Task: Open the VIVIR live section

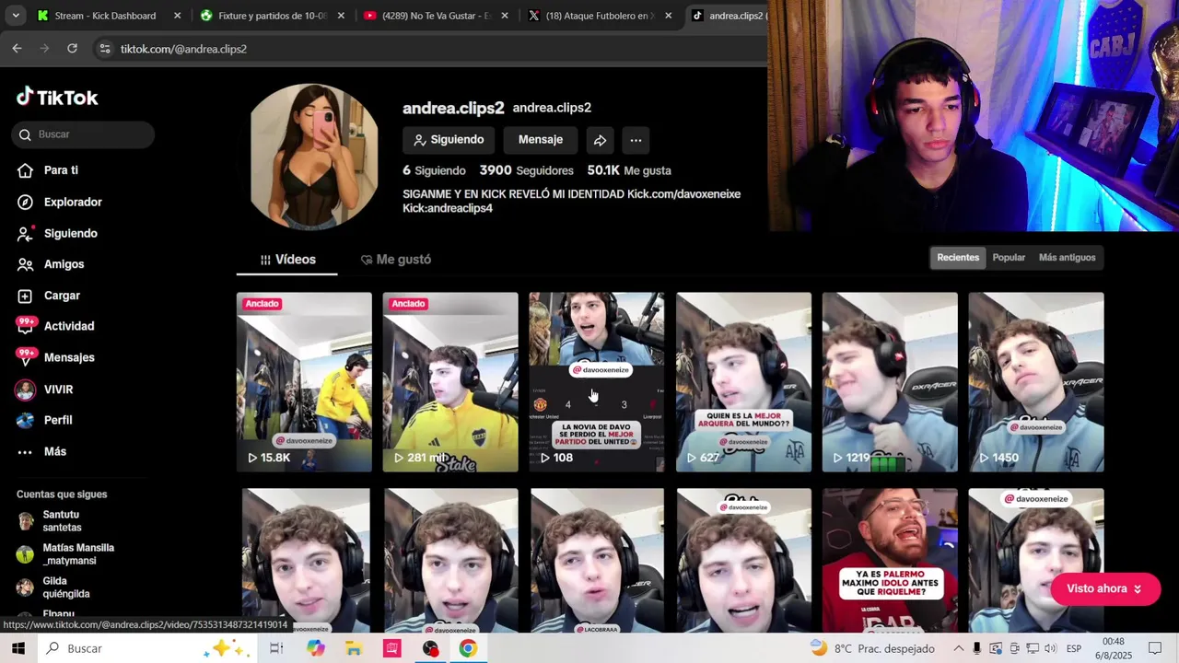Action: click(x=44, y=390)
